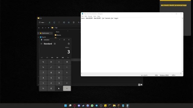Viewport: 193px width, 108px height.
Task: Click the x squared key
Action: 51,67
